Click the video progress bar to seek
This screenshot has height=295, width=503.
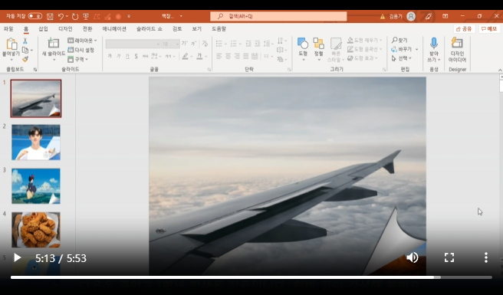pos(251,277)
